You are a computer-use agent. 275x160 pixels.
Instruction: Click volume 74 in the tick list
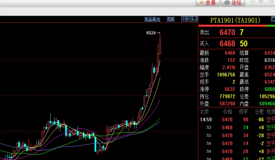(x=246, y=128)
